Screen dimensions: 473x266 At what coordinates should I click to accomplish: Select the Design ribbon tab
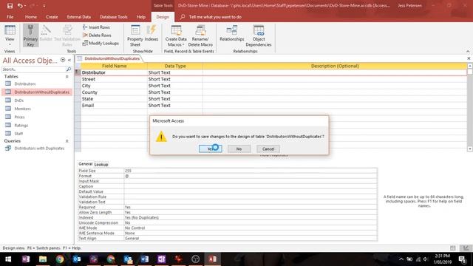point(163,17)
